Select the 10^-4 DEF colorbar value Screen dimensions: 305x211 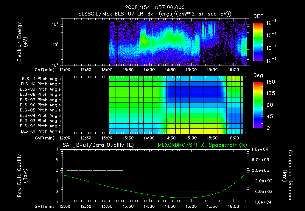pyautogui.click(x=271, y=35)
